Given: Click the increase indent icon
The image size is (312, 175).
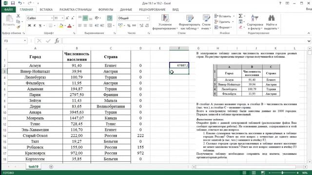Looking at the screenshot, I should (102, 25).
